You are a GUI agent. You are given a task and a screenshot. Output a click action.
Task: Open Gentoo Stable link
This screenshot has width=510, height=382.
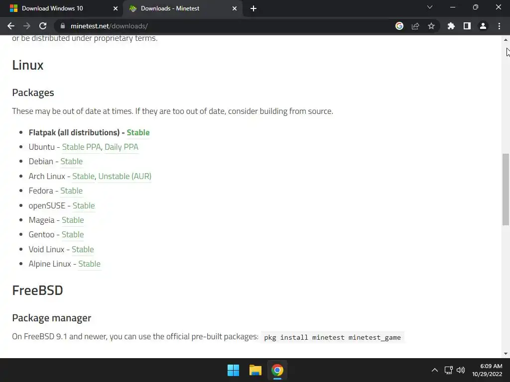(73, 235)
